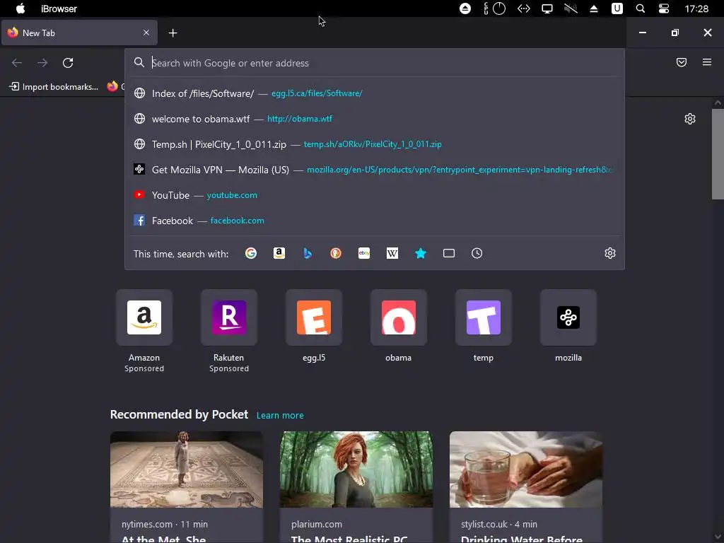Viewport: 724px width, 543px height.
Task: Search history using the clock icon
Action: point(477,254)
